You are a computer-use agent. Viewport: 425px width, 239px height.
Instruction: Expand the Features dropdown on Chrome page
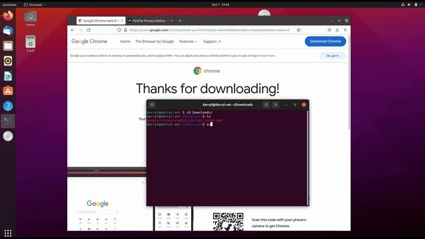(x=188, y=41)
